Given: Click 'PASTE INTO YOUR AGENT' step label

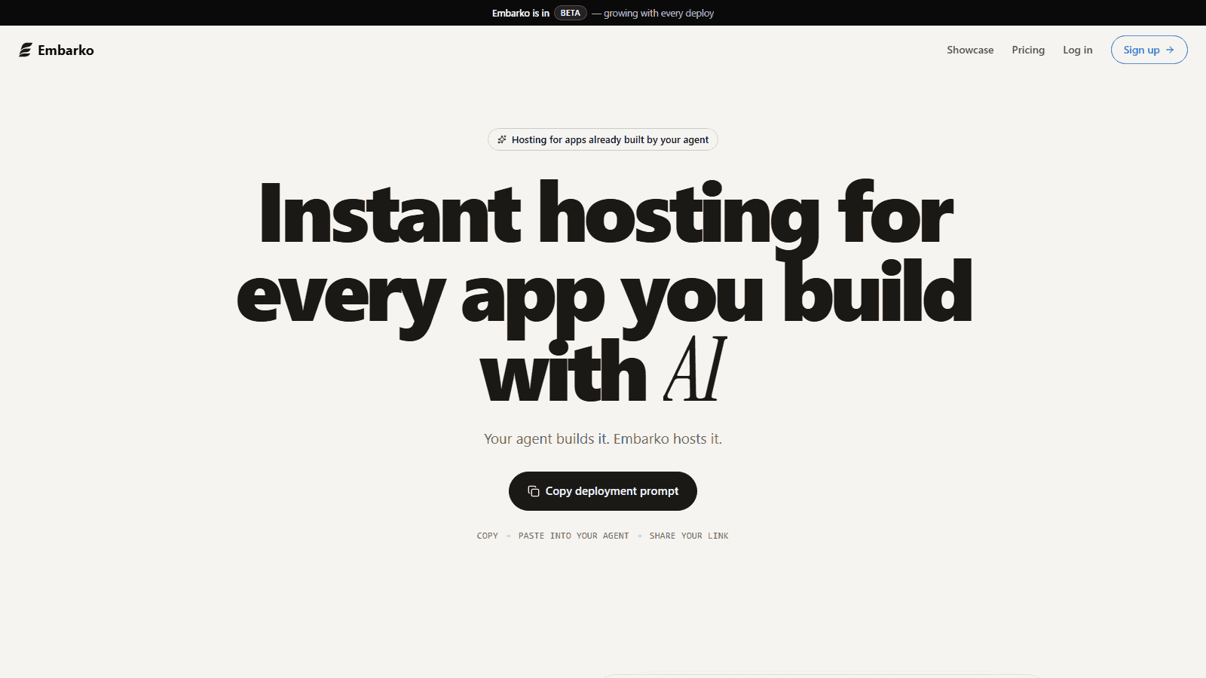Looking at the screenshot, I should coord(574,536).
